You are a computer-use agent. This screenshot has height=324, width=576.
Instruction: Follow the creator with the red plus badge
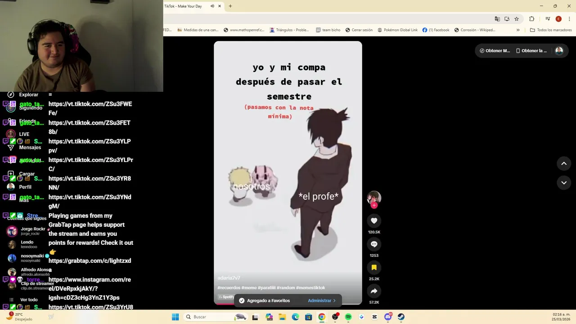[x=374, y=205]
